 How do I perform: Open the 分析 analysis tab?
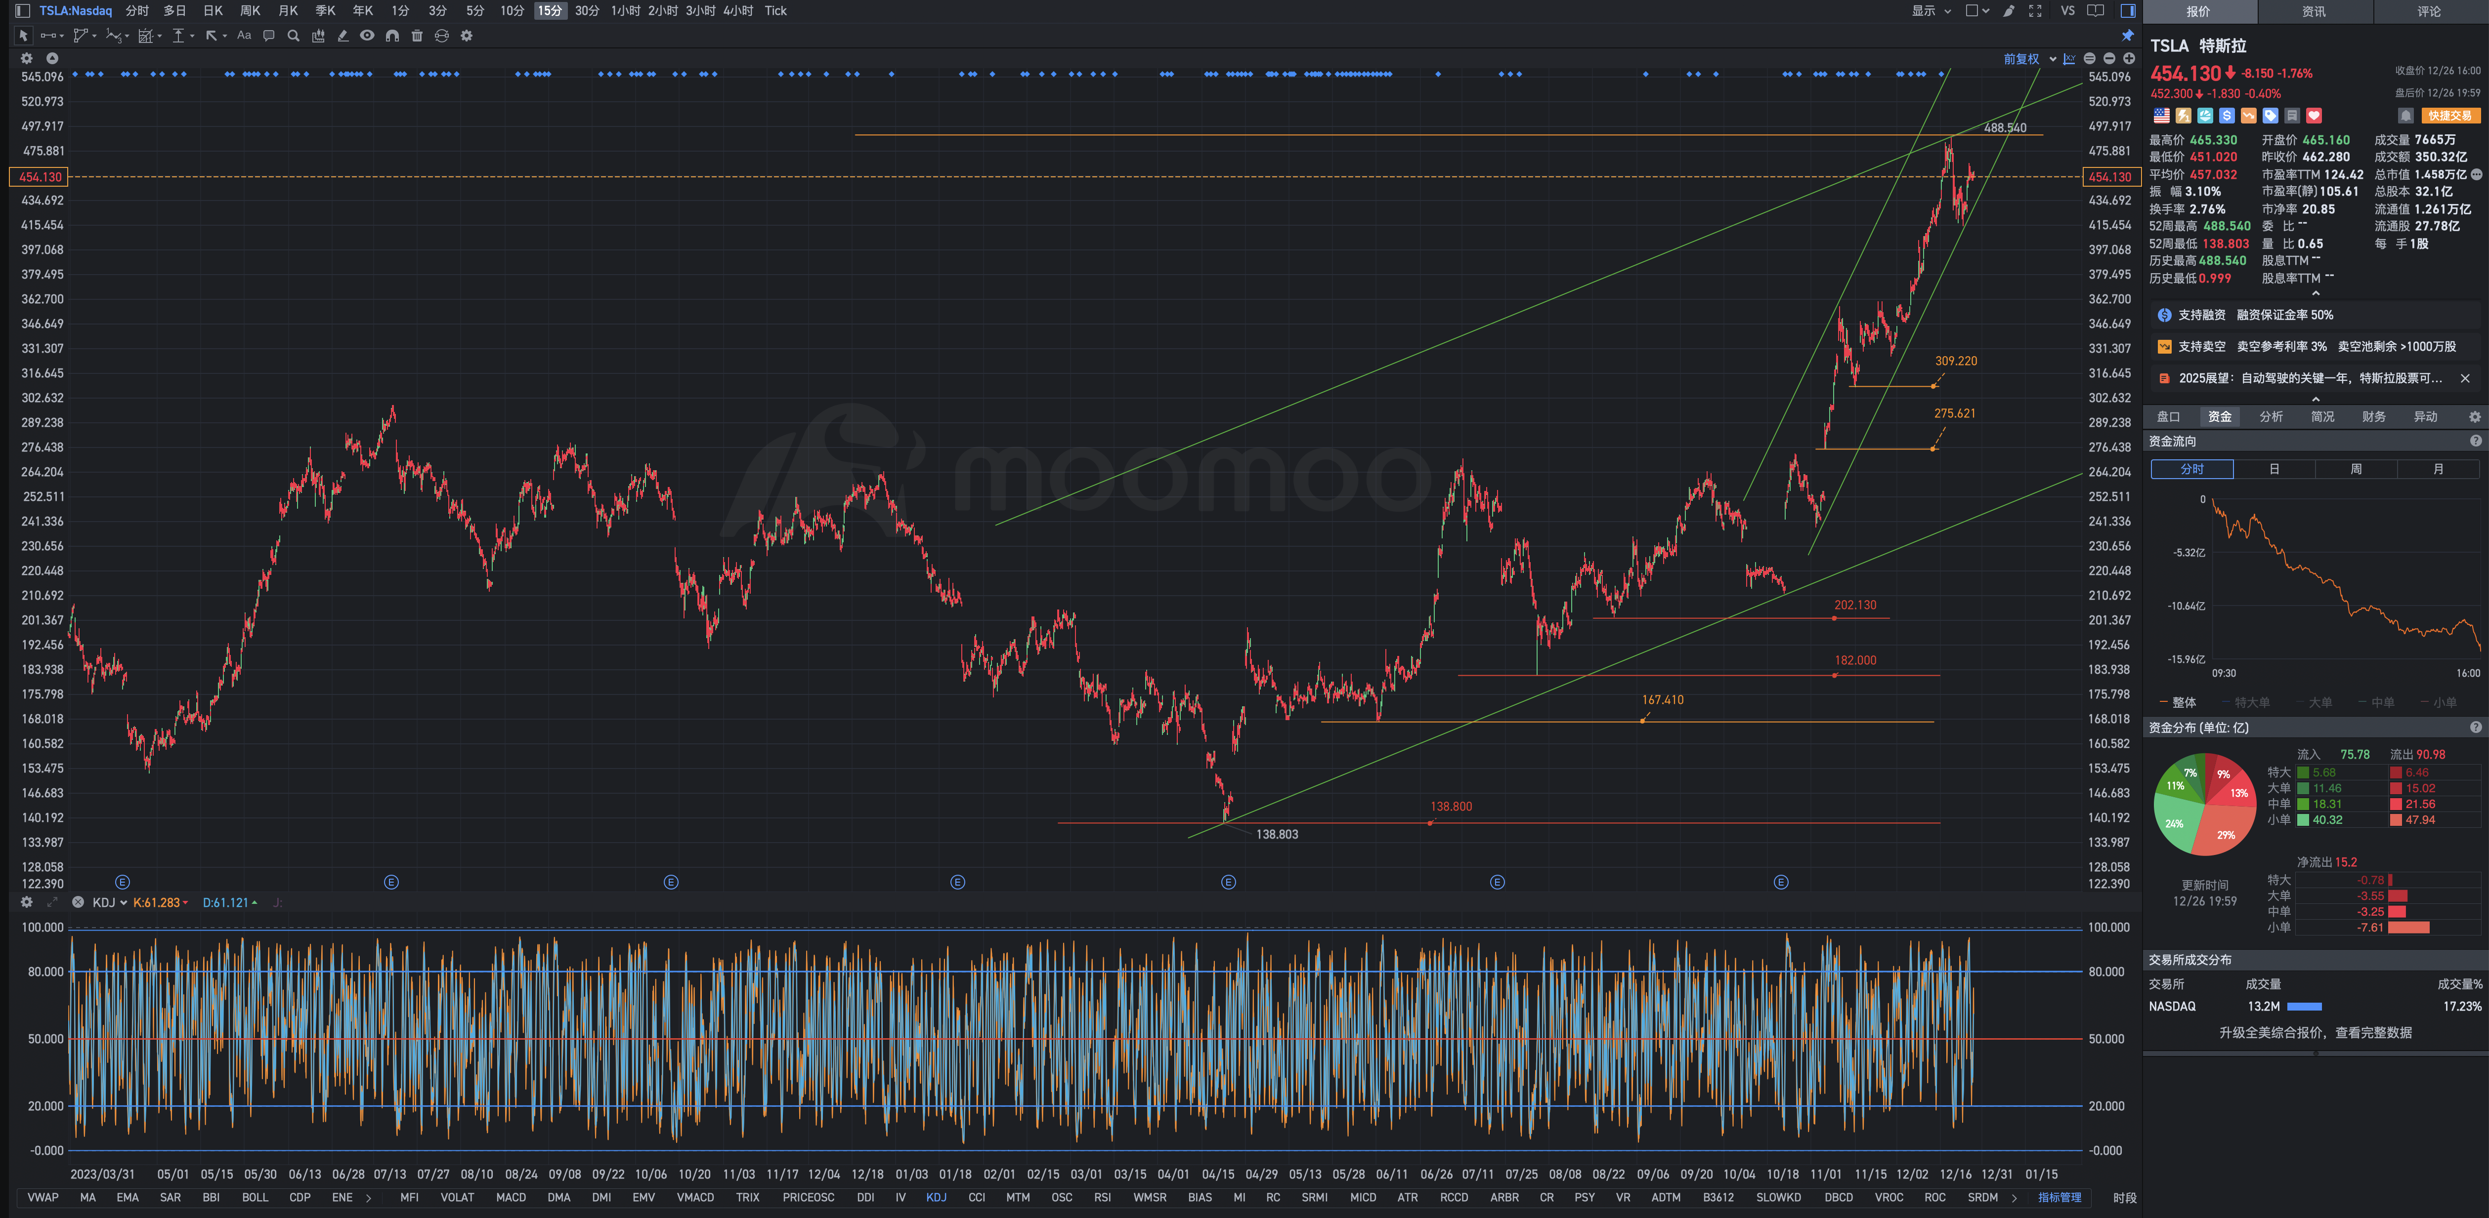(2271, 416)
